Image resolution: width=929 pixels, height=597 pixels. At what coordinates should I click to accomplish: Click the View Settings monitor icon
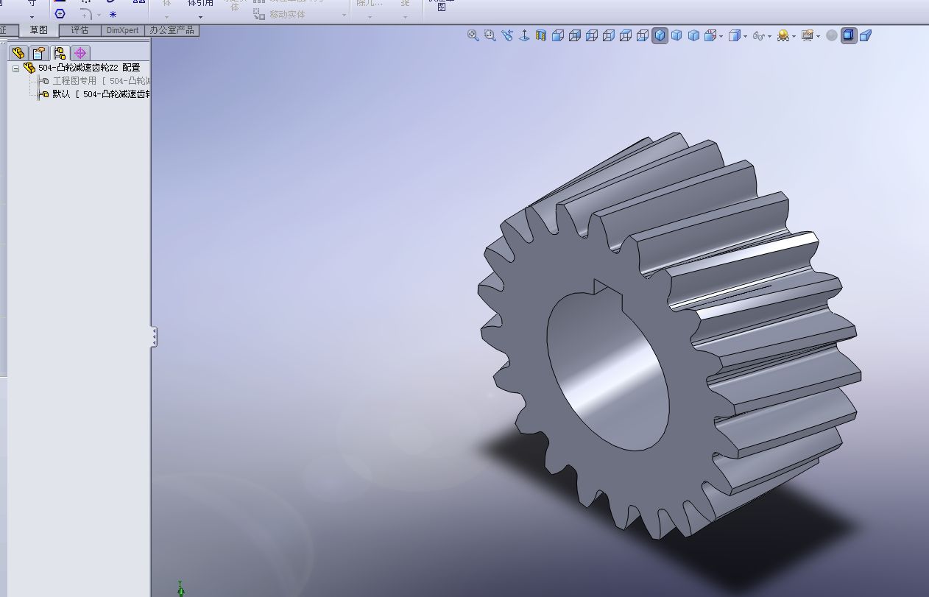[x=808, y=35]
